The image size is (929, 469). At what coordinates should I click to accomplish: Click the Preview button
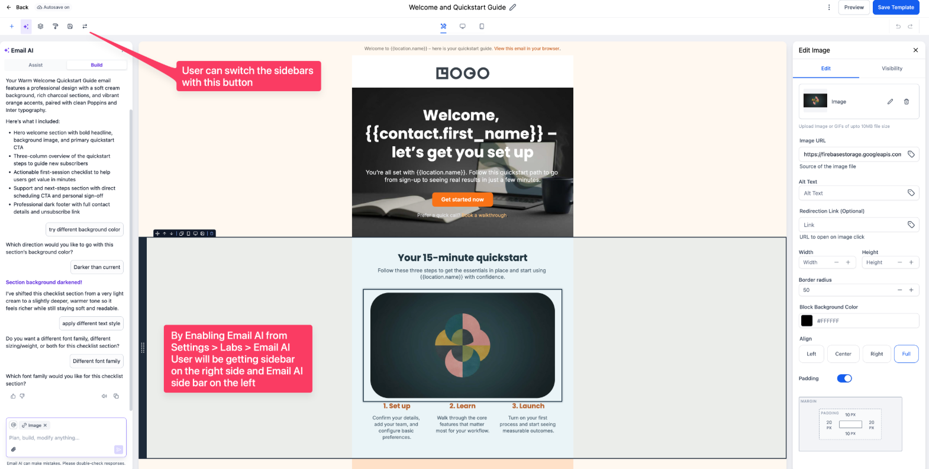(x=853, y=8)
